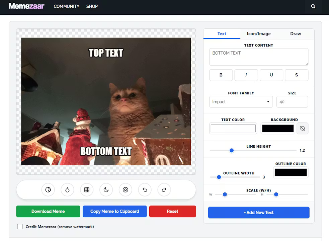Image resolution: width=329 pixels, height=241 pixels.
Task: Click the Download Meme button
Action: click(x=48, y=211)
